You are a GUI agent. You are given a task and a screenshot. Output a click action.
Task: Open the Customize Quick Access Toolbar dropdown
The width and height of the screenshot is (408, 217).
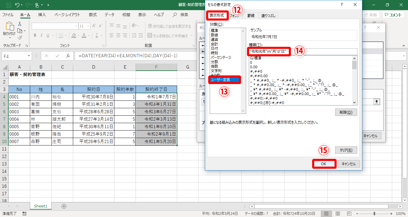[48, 5]
